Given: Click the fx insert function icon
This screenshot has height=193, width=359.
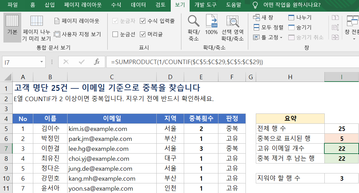Looking at the screenshot, I should (97, 62).
